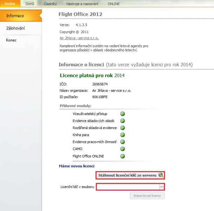214x211 pixels.
Task: Open file browser with the ellipsis button
Action: [x=162, y=187]
